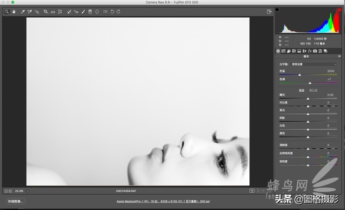Switch to the Effects fx panel
345x210 pixels.
310,51
